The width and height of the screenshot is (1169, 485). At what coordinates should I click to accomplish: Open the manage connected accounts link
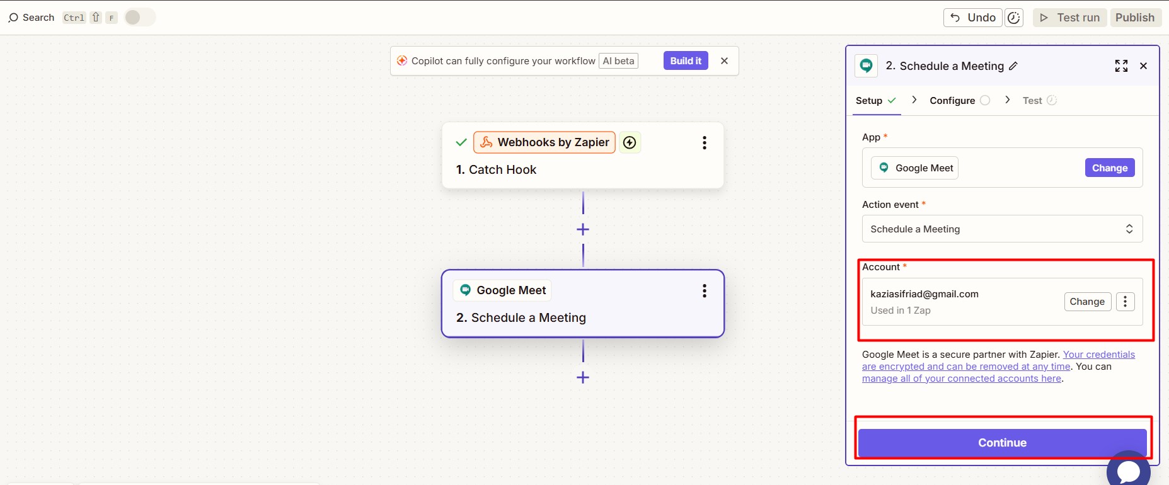[x=961, y=379]
